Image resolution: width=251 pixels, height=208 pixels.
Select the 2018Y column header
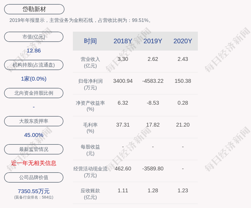pos(123,41)
